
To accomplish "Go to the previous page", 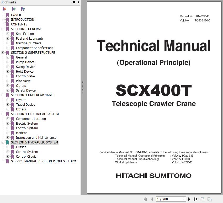I will tap(152, 199).
